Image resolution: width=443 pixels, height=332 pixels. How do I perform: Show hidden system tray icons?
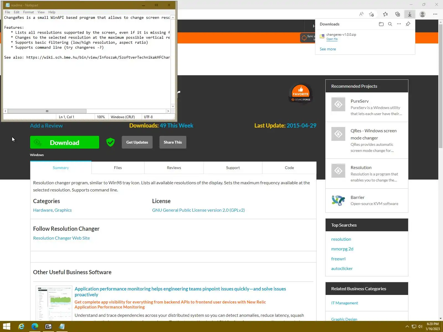(407, 326)
